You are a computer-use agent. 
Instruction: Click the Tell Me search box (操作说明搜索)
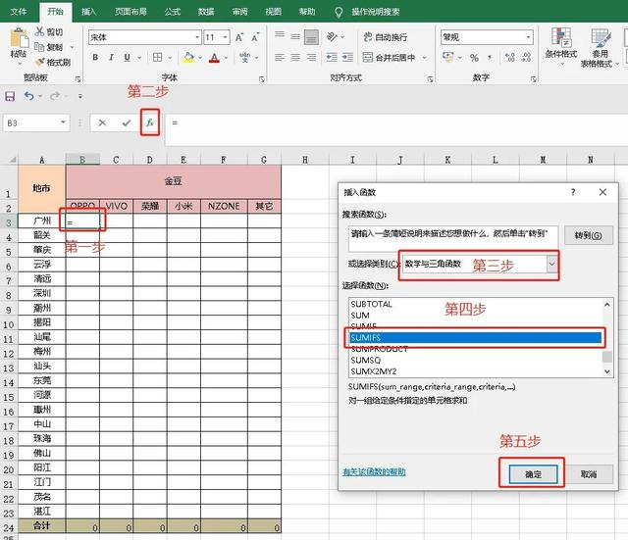tap(375, 12)
